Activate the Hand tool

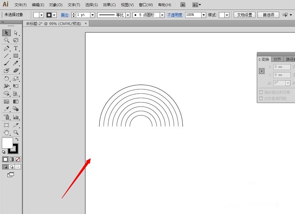(x=7, y=133)
